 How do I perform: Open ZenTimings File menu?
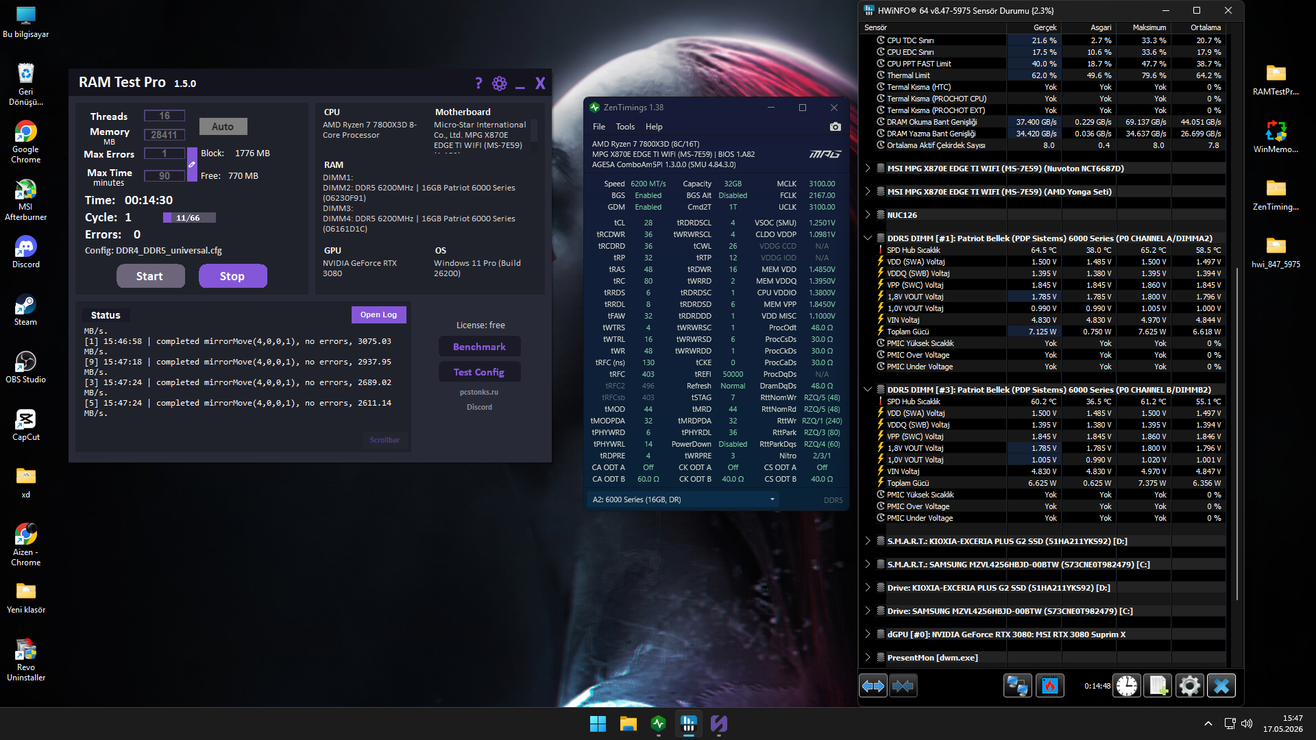[599, 127]
